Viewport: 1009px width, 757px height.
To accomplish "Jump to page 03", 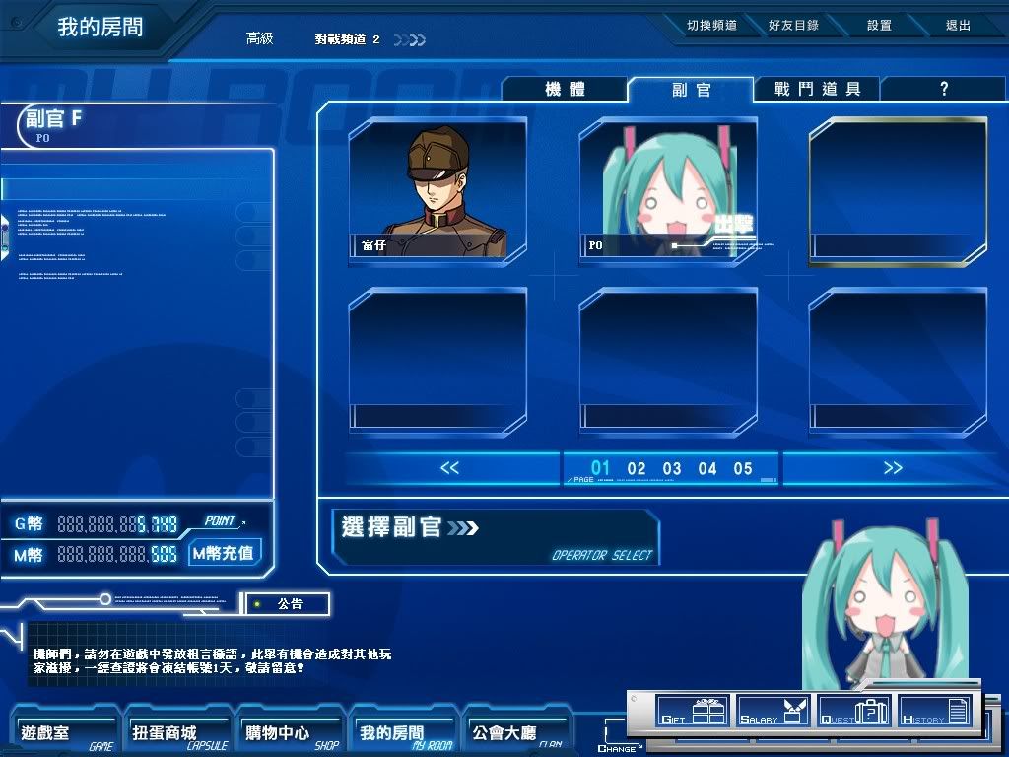I will click(x=672, y=469).
